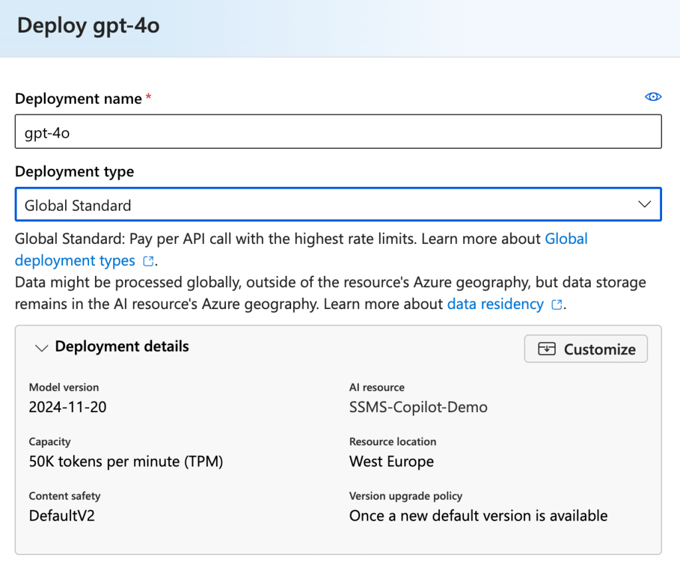Click into the Deployment name field
Screen dimensions: 680x567
[338, 132]
